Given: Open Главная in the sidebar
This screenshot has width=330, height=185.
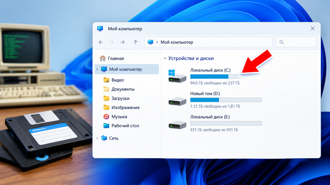Looking at the screenshot, I should (116, 59).
